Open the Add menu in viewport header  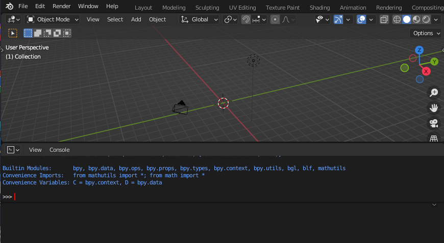tap(136, 19)
